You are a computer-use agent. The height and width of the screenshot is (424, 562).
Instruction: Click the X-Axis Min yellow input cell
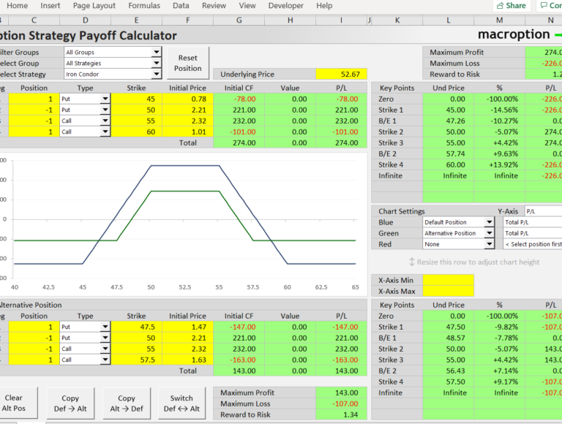coord(448,280)
